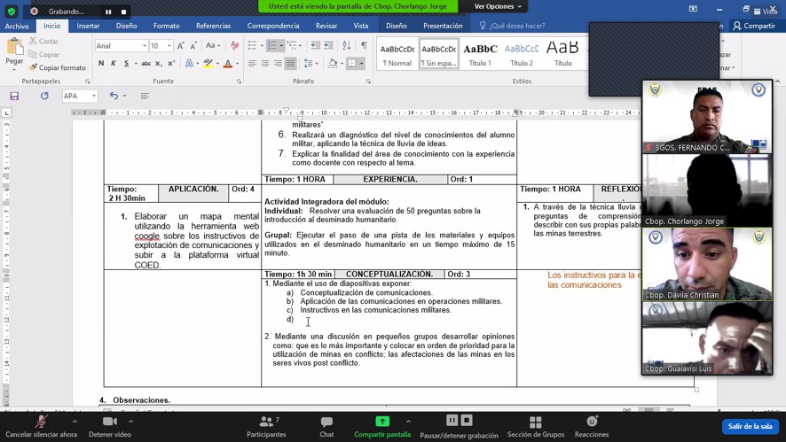Click the Pegar paste icon

point(14,48)
